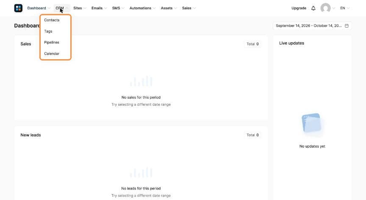Expand the Emails menu

tap(99, 8)
